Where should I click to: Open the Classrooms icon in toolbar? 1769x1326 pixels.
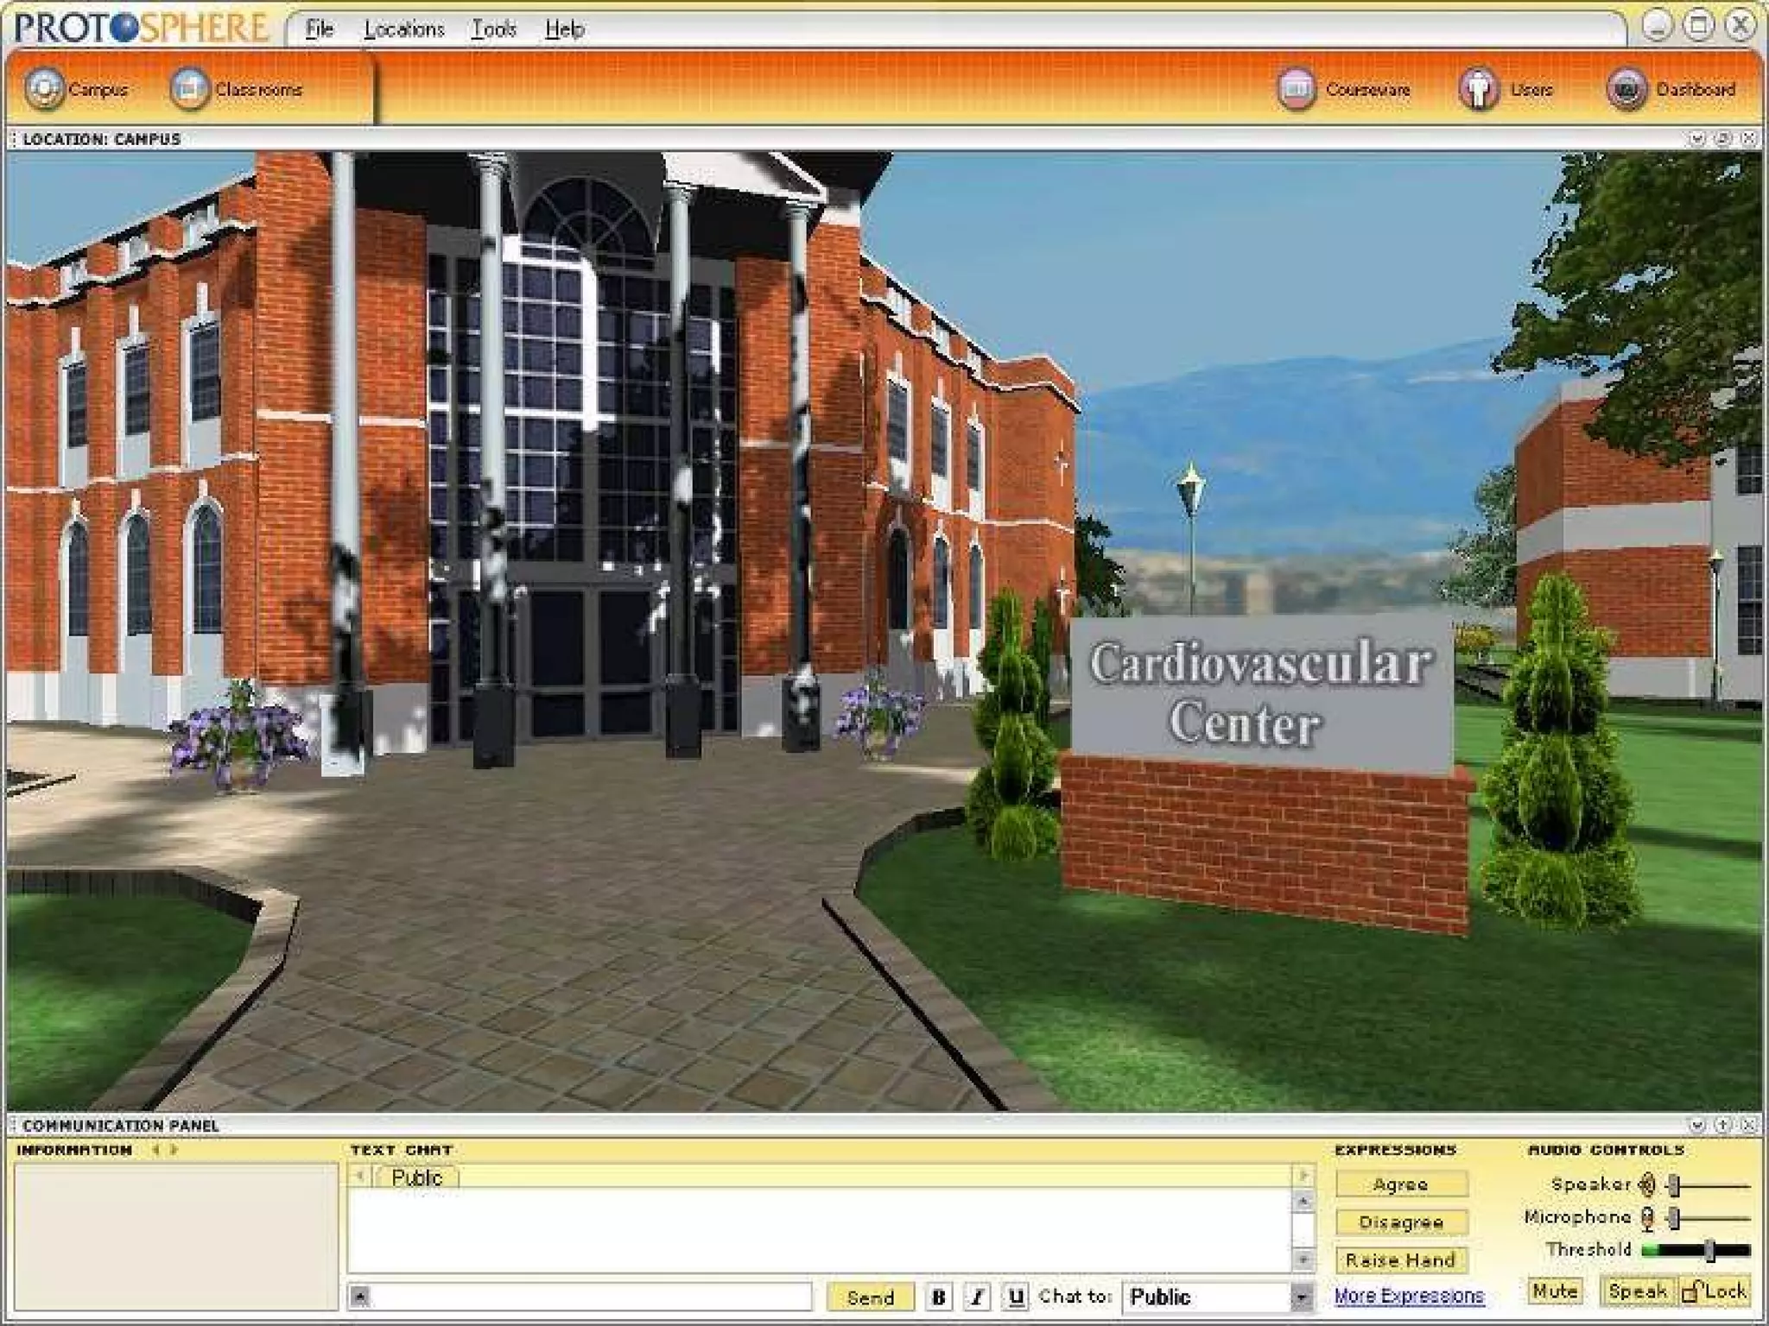pyautogui.click(x=189, y=89)
